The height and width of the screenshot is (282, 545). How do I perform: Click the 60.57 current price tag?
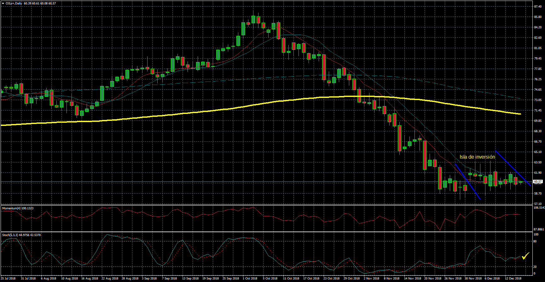coord(538,182)
